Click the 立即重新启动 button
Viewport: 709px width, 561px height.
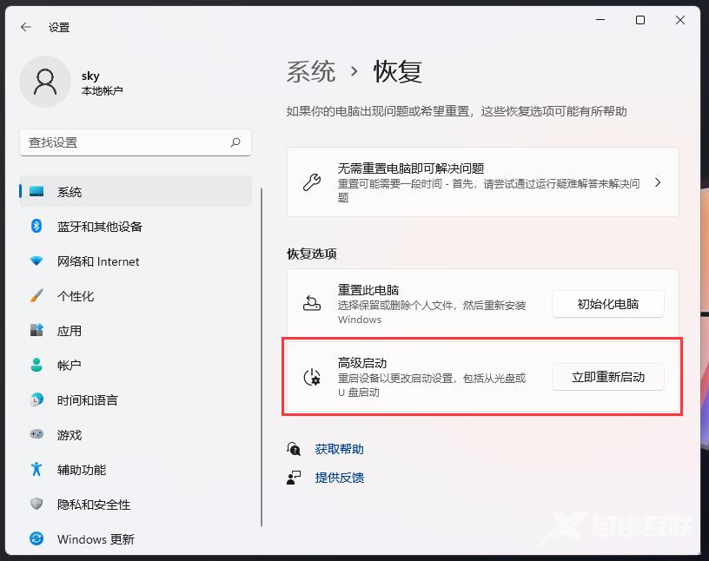pos(607,377)
